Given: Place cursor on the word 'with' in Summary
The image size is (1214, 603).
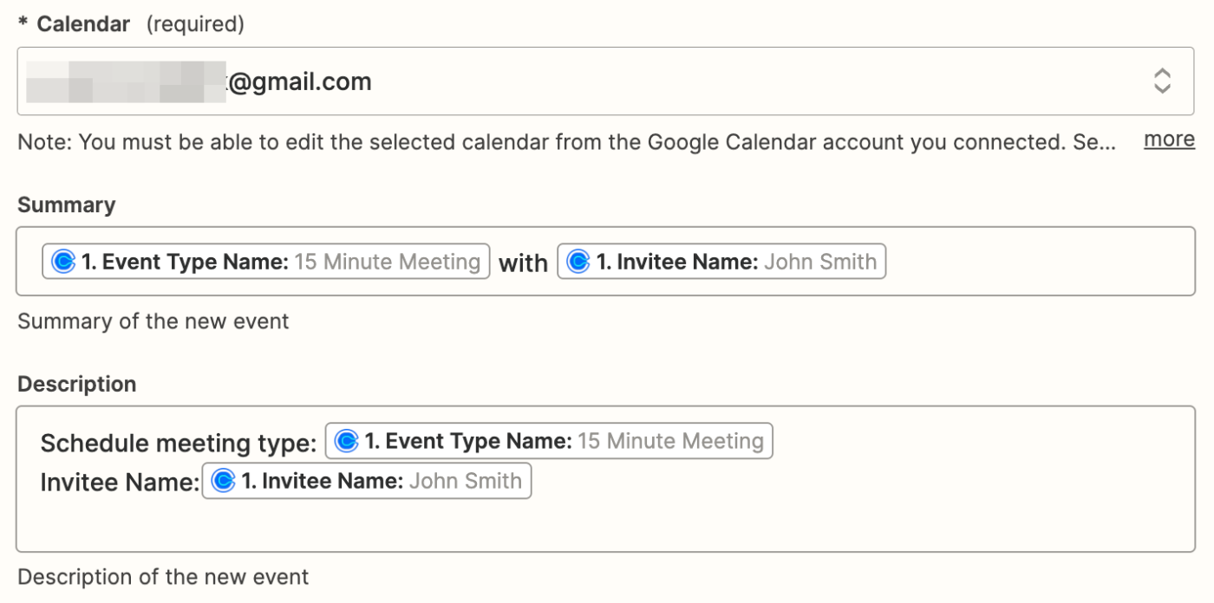Looking at the screenshot, I should click(x=523, y=263).
